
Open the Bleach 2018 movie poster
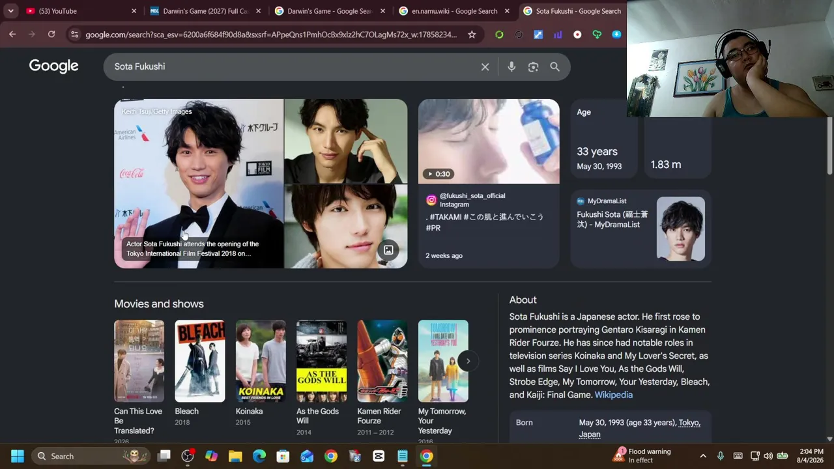click(200, 361)
